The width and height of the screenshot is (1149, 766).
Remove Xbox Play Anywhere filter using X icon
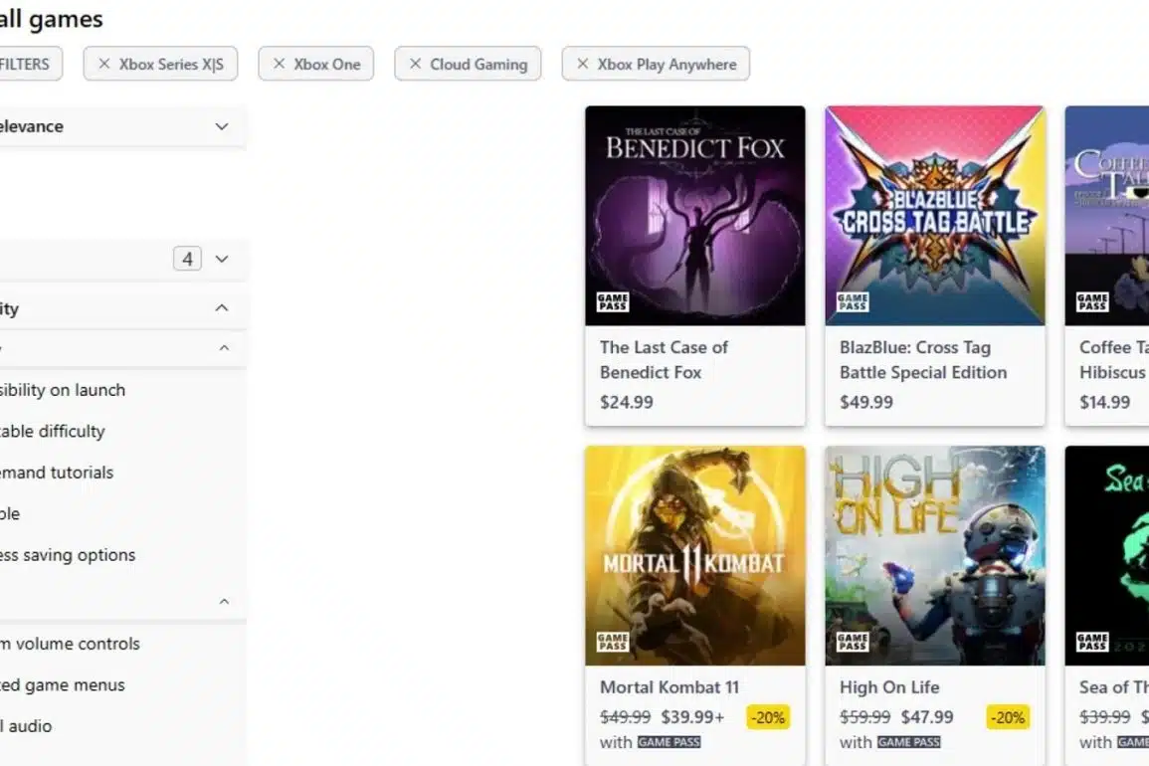pyautogui.click(x=582, y=64)
